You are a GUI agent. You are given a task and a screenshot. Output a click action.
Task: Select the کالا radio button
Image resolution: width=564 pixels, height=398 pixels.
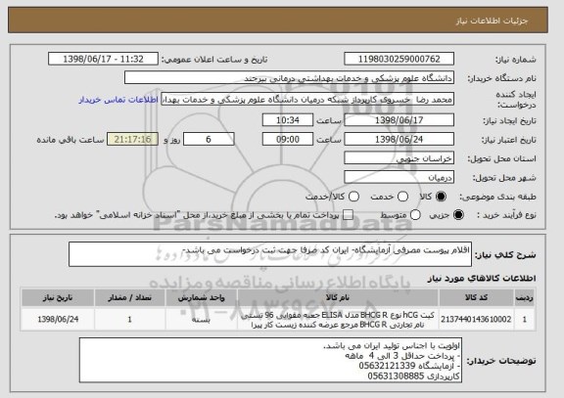point(441,197)
